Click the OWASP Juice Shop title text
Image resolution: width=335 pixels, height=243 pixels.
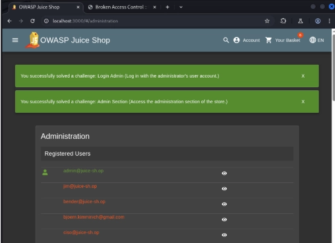(75, 40)
